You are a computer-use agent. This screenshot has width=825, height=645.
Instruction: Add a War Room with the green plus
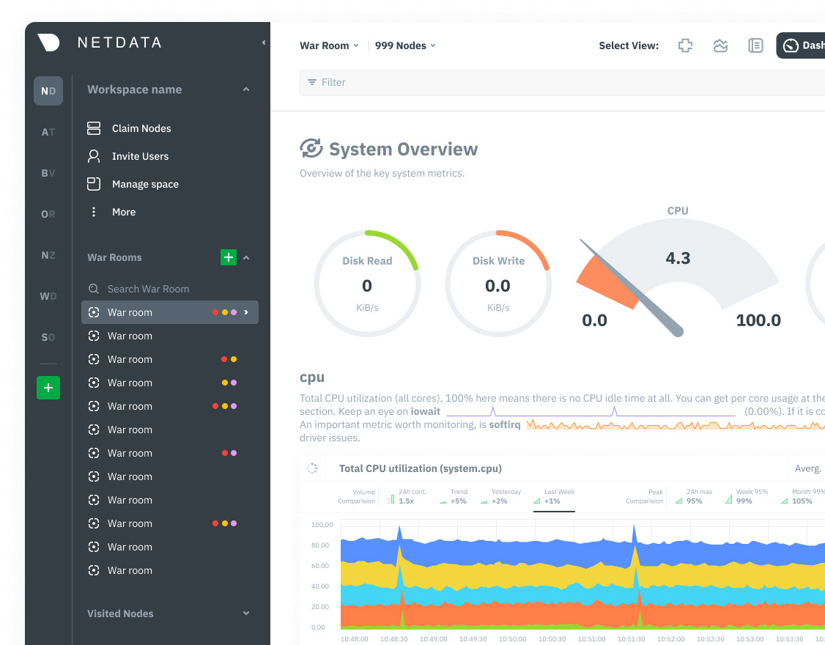tap(229, 257)
